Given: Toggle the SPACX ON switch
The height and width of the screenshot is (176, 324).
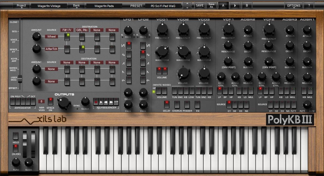Looking at the screenshot, I should [50, 101].
